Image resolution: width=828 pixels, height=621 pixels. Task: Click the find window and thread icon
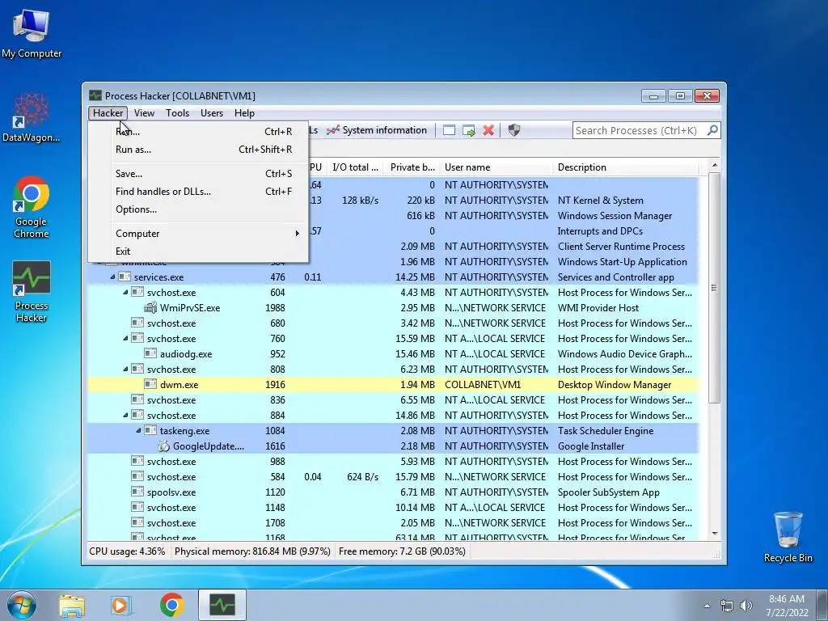point(468,130)
